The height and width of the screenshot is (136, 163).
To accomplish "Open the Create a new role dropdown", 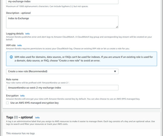I will point(62,71).
